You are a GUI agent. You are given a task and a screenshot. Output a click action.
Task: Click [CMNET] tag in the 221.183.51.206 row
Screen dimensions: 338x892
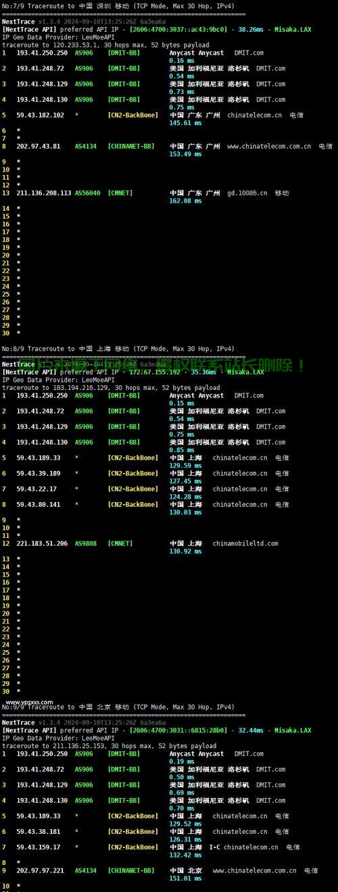pos(120,543)
